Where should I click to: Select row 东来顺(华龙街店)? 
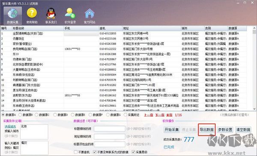click(x=124, y=75)
